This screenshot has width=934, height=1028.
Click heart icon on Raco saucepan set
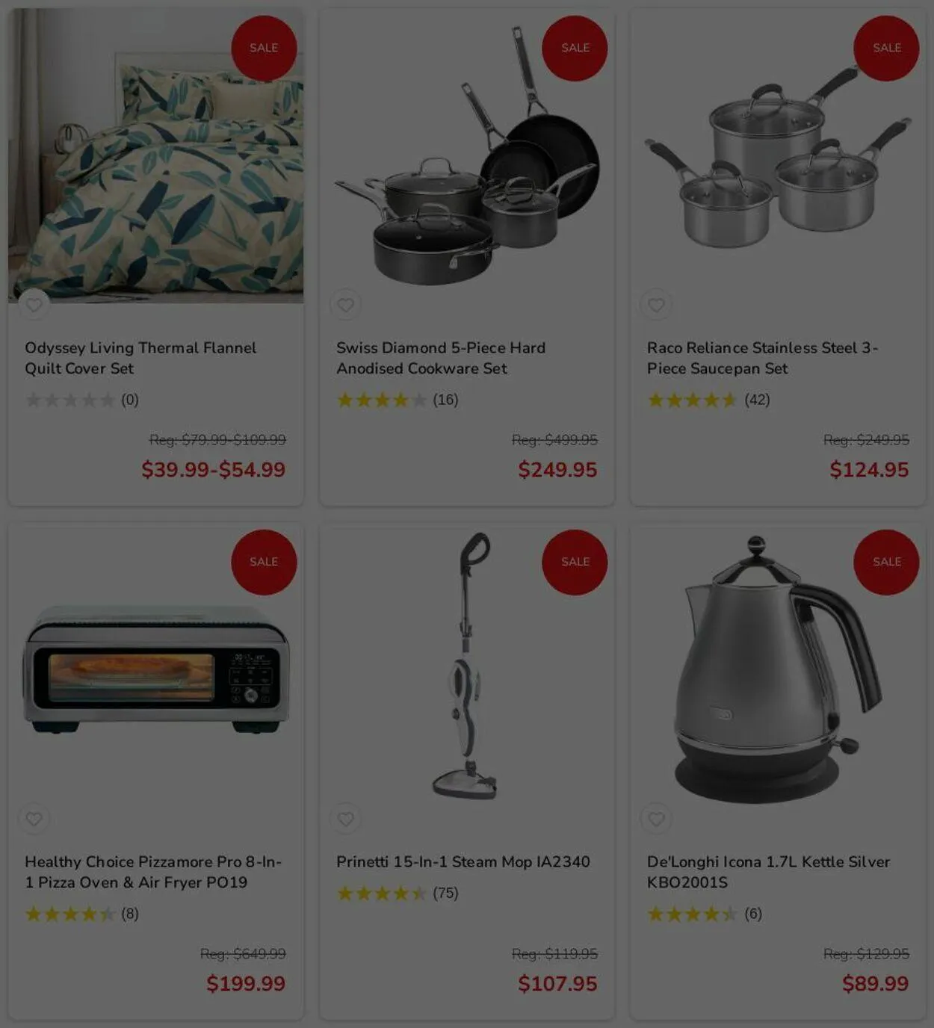656,305
